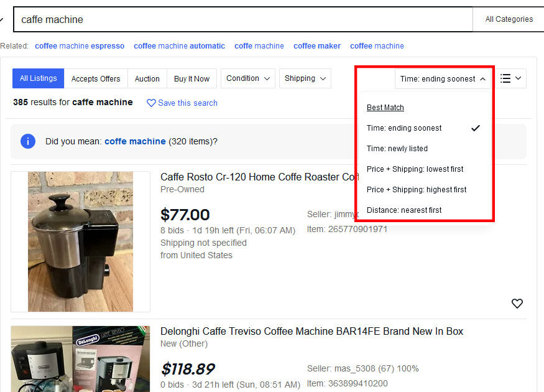Viewport: 544px width, 392px height.
Task: Open related search coffe machine
Action: [x=259, y=46]
